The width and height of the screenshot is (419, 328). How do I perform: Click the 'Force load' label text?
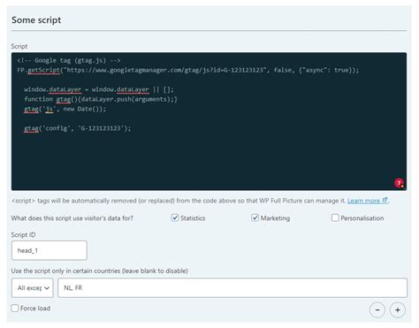click(35, 309)
